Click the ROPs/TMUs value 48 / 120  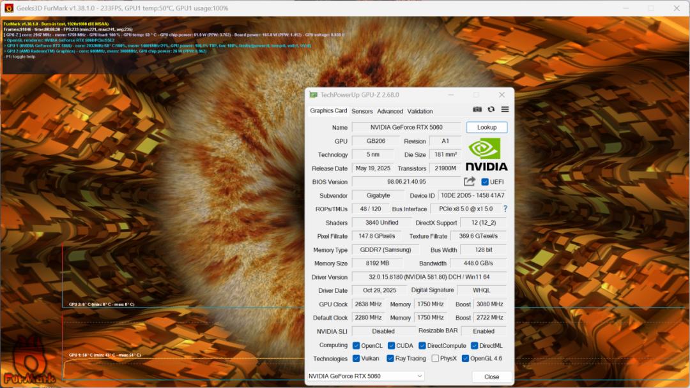click(371, 209)
